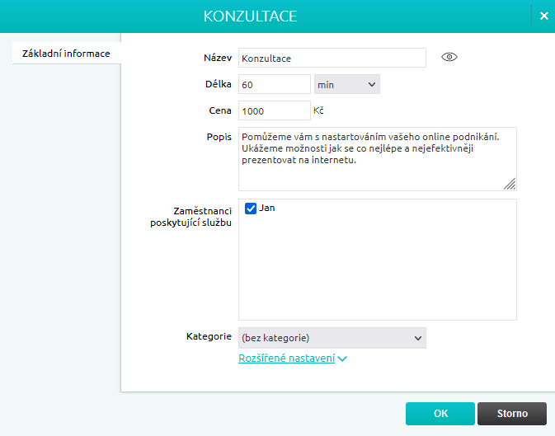
Task: Click the Název field containing Konzultace
Action: (332, 58)
